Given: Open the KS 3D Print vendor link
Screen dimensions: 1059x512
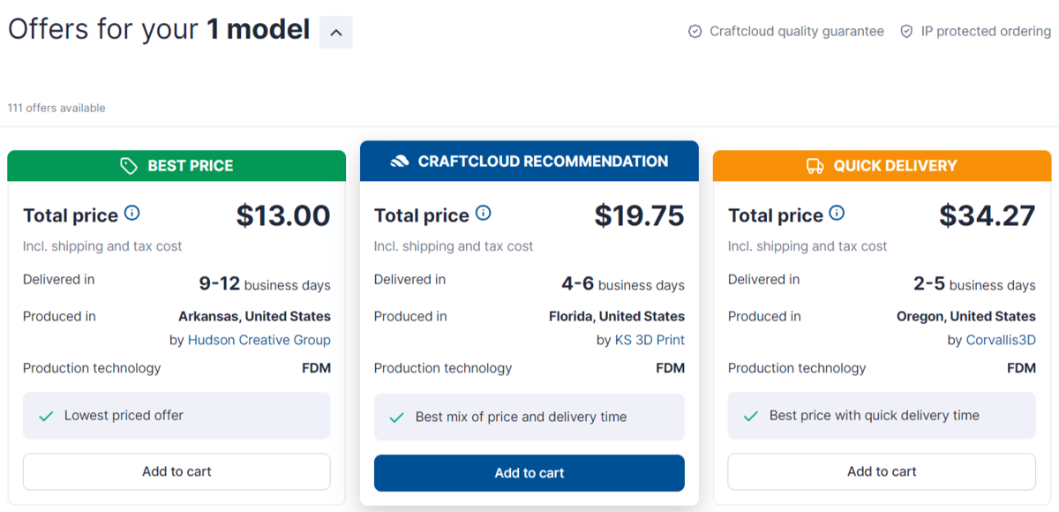Looking at the screenshot, I should click(x=650, y=340).
